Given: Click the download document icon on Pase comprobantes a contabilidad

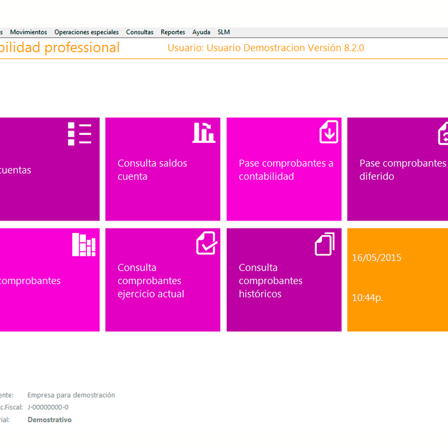Looking at the screenshot, I should (x=329, y=132).
